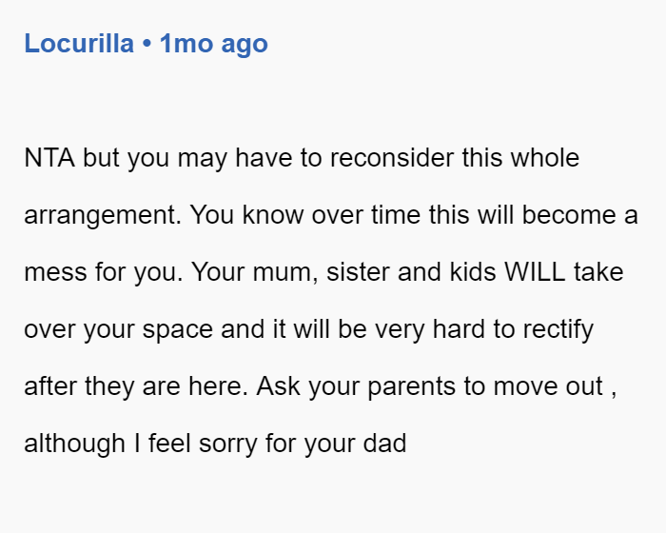
Task: Click the NTA verdict at comment start
Action: (49, 158)
